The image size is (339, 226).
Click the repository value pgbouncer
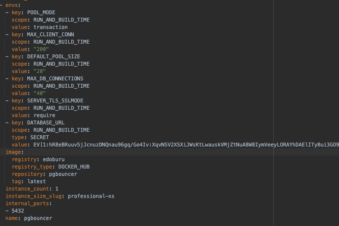coord(63,174)
